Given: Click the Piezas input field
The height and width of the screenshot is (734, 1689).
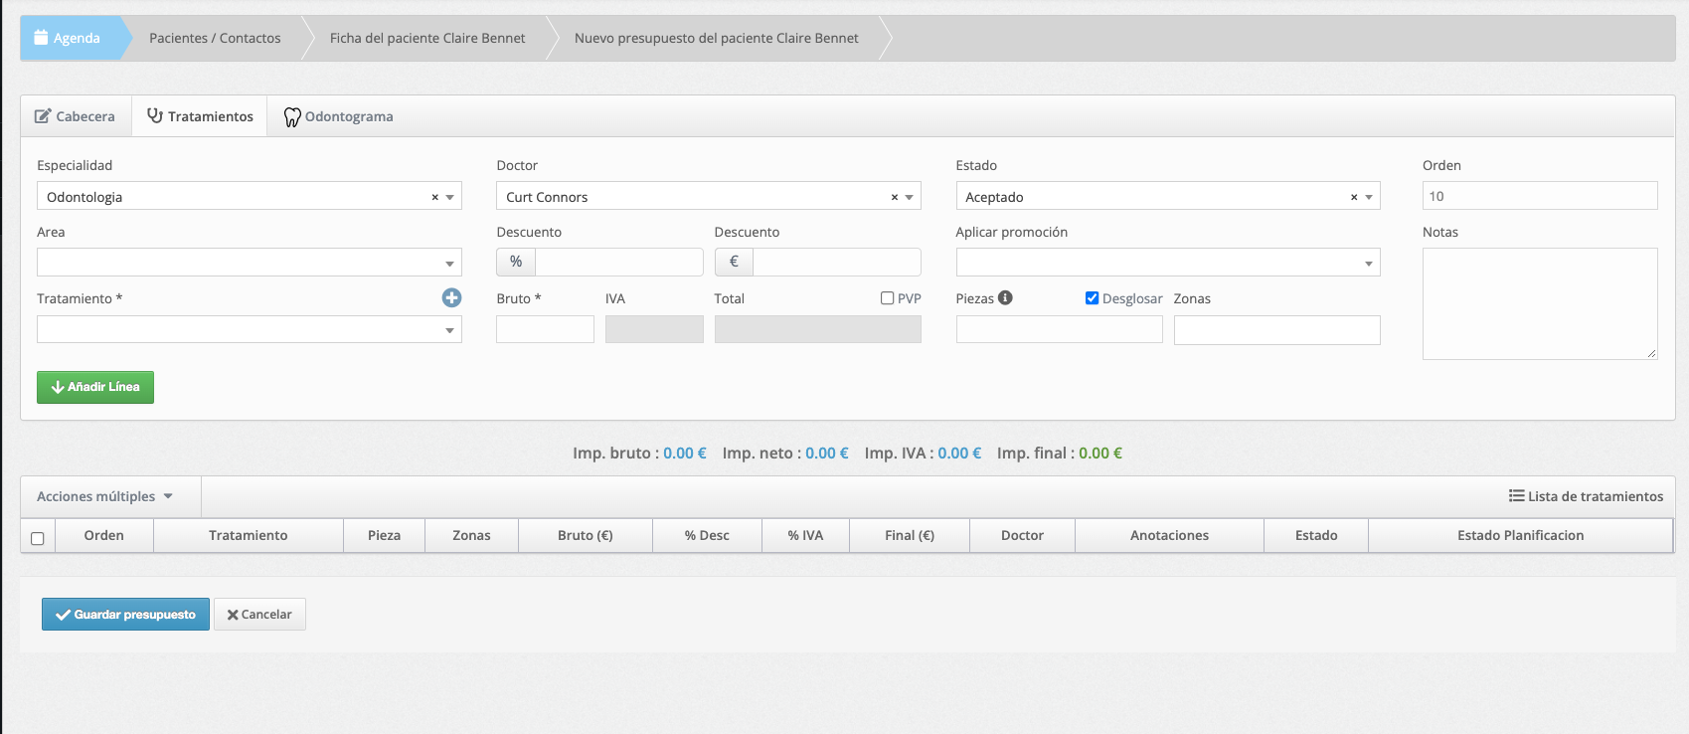Looking at the screenshot, I should [1059, 329].
